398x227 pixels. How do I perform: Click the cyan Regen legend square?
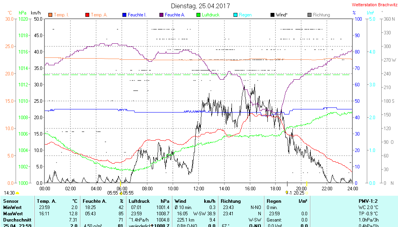click(235, 15)
